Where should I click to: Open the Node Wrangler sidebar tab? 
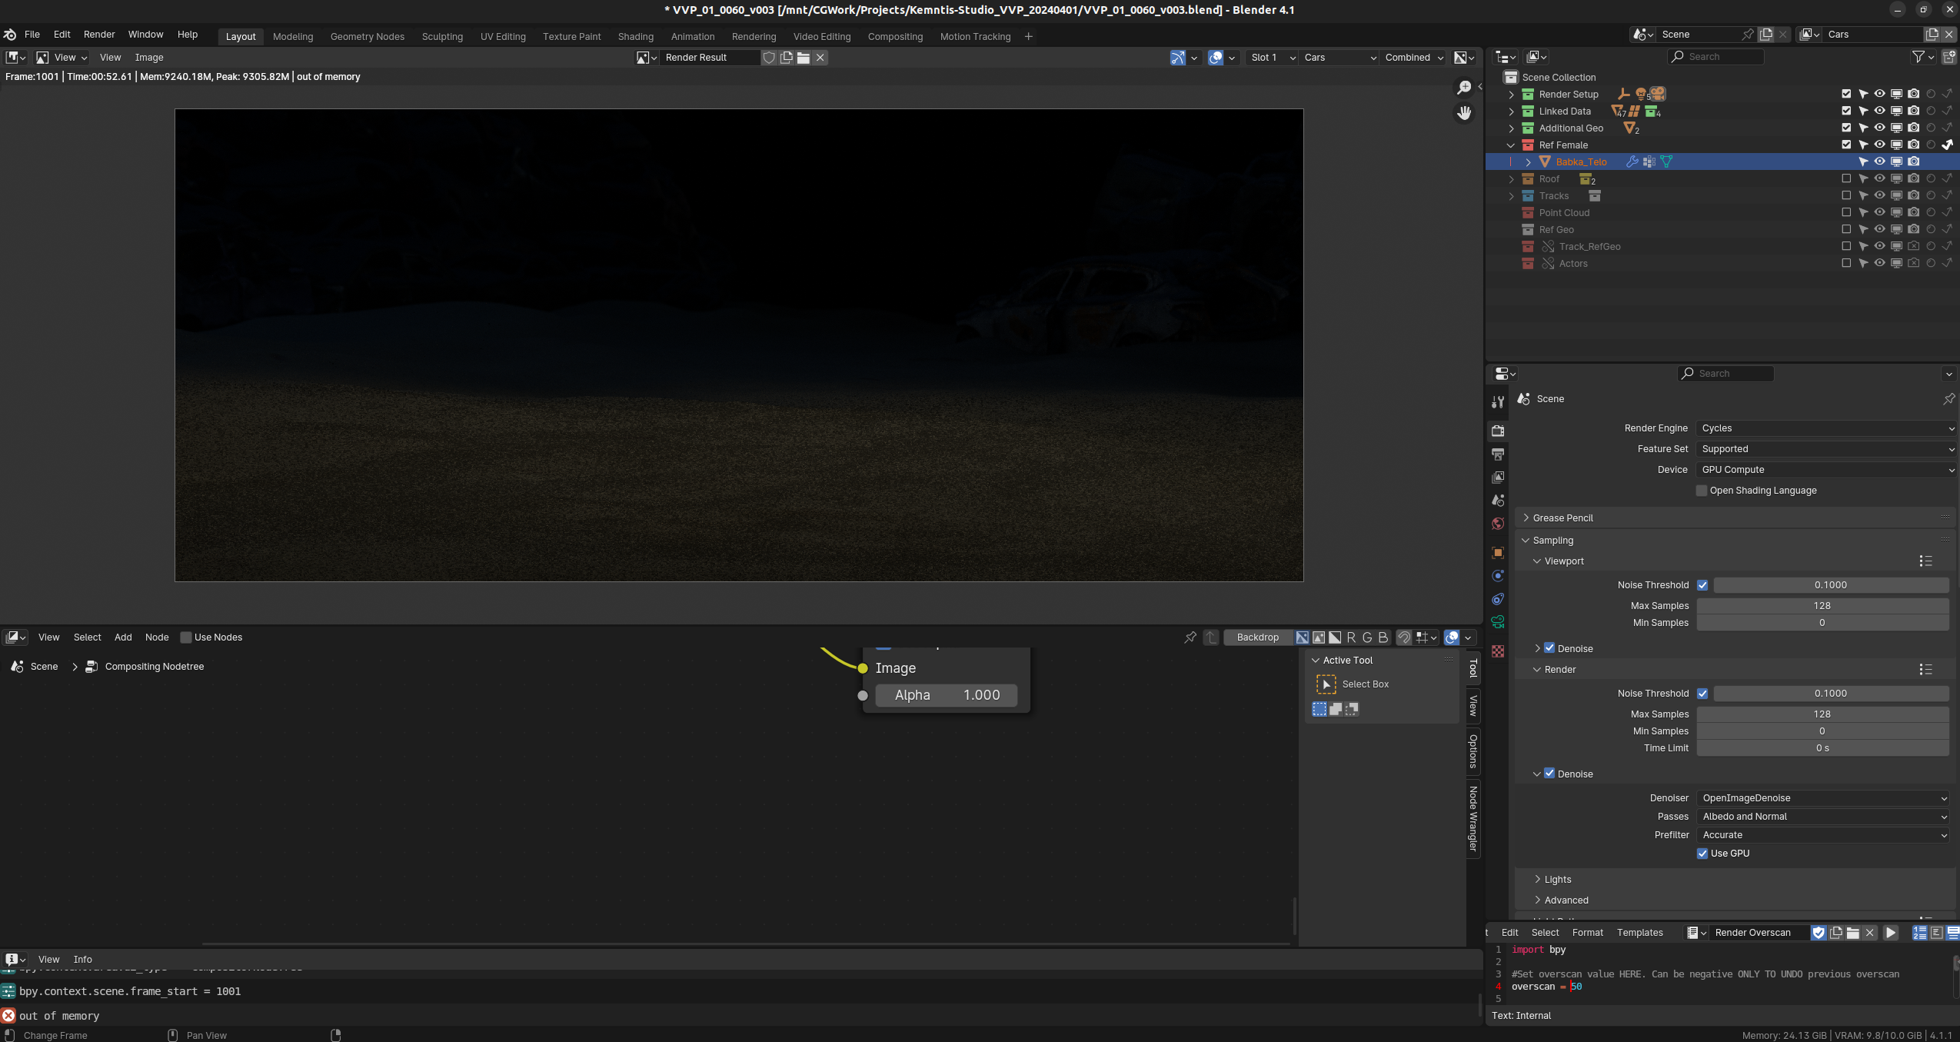pos(1473,818)
